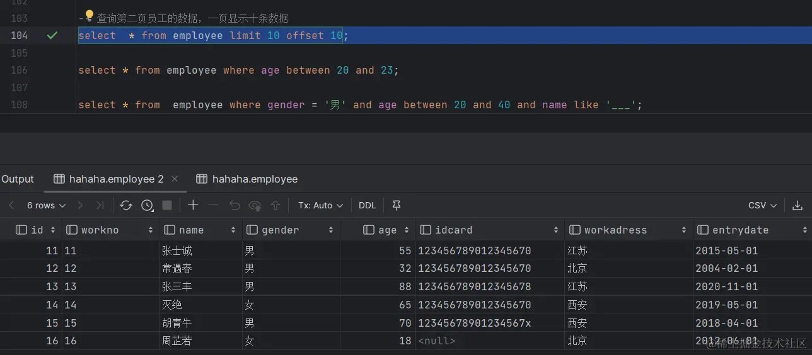The image size is (812, 355).
Task: Click the reload page refresh icon
Action: (126, 205)
